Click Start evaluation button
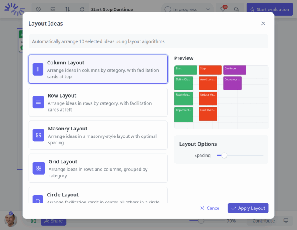The width and height of the screenshot is (297, 230). tap(270, 9)
